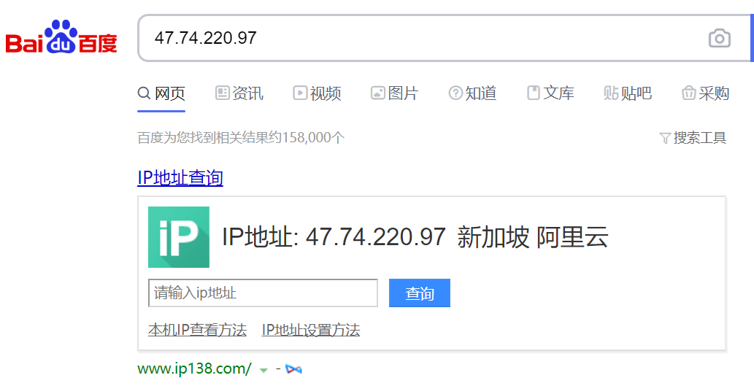Switch to the 贴吧 tab
This screenshot has height=386, width=754.
tap(628, 93)
